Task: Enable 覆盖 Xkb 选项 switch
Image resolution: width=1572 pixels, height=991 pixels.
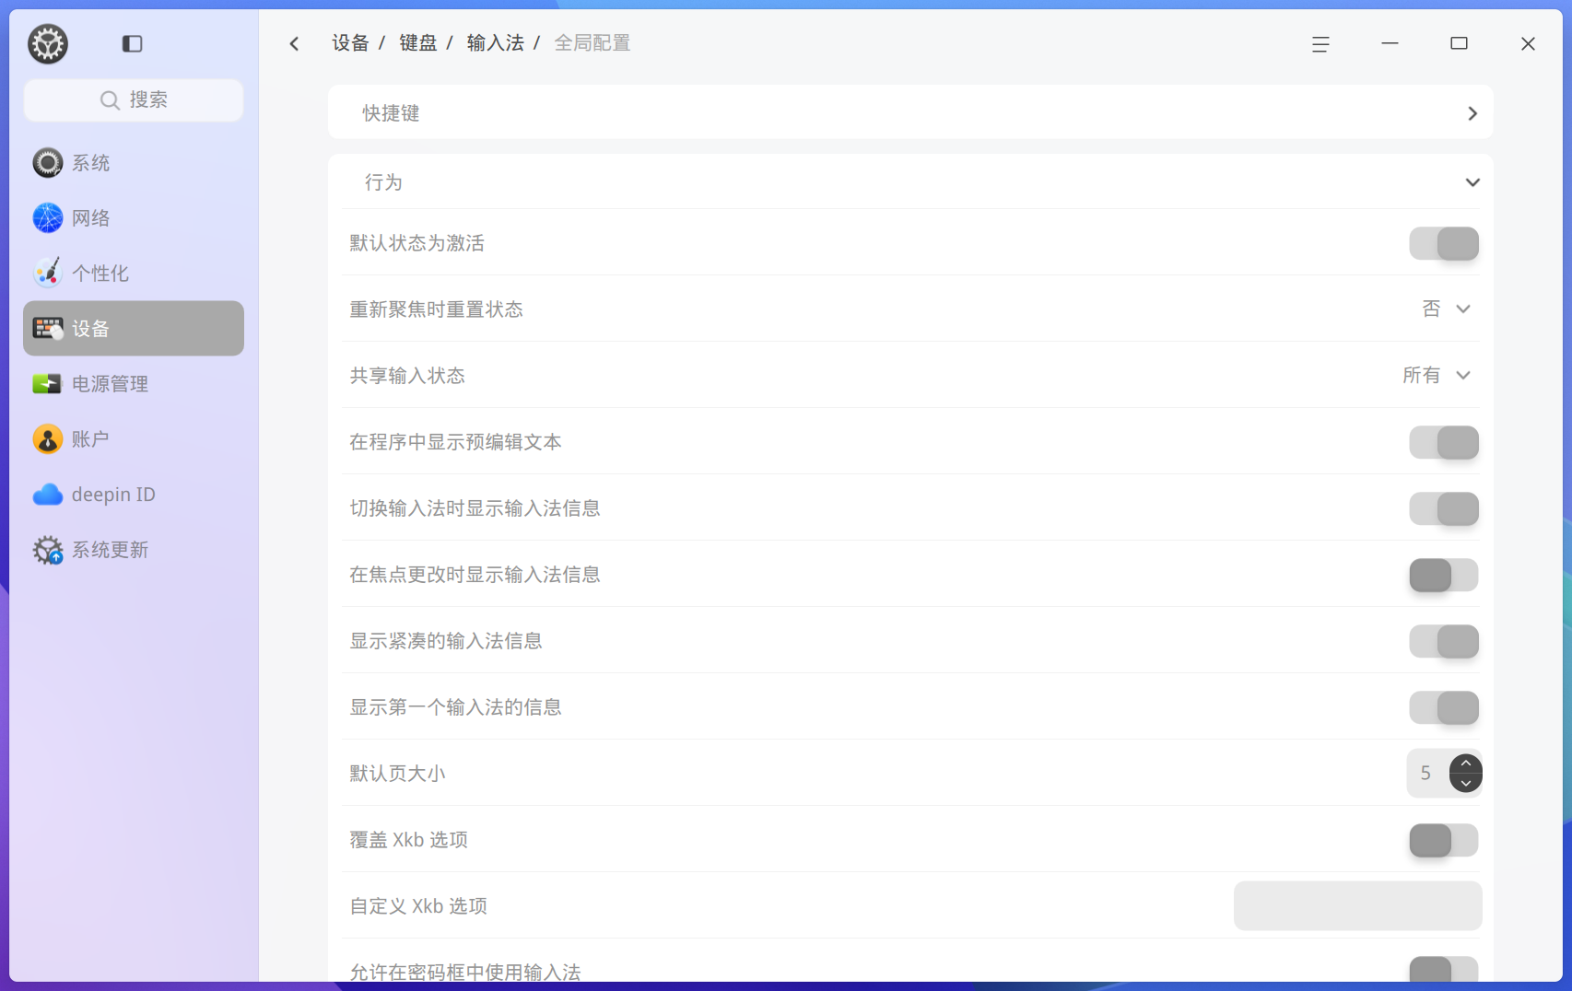Action: click(x=1444, y=840)
